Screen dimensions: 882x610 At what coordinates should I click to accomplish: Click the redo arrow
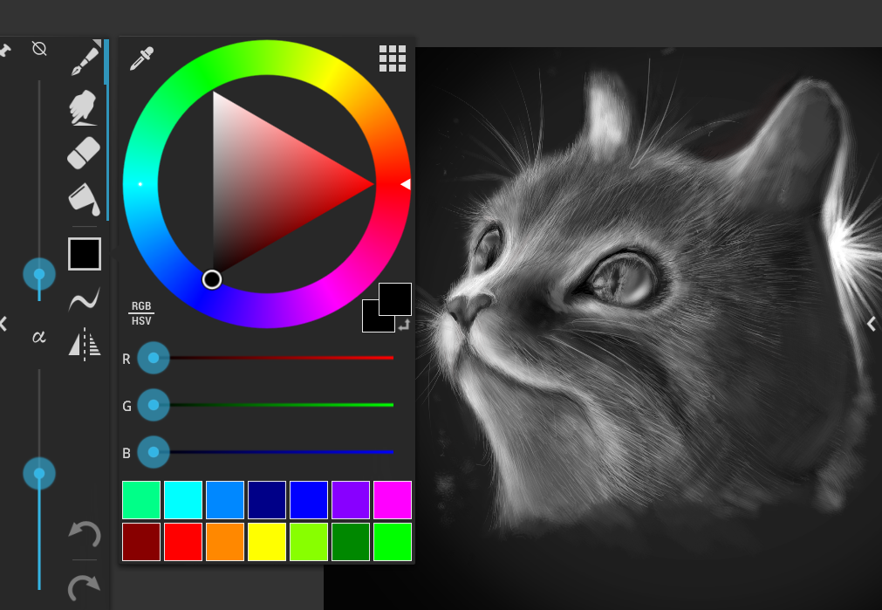pos(85,588)
